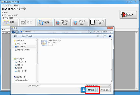Image resolution: width=140 pixels, height=95 pixels.
Task: Click the 新規 (New) button
Action: pos(10,22)
